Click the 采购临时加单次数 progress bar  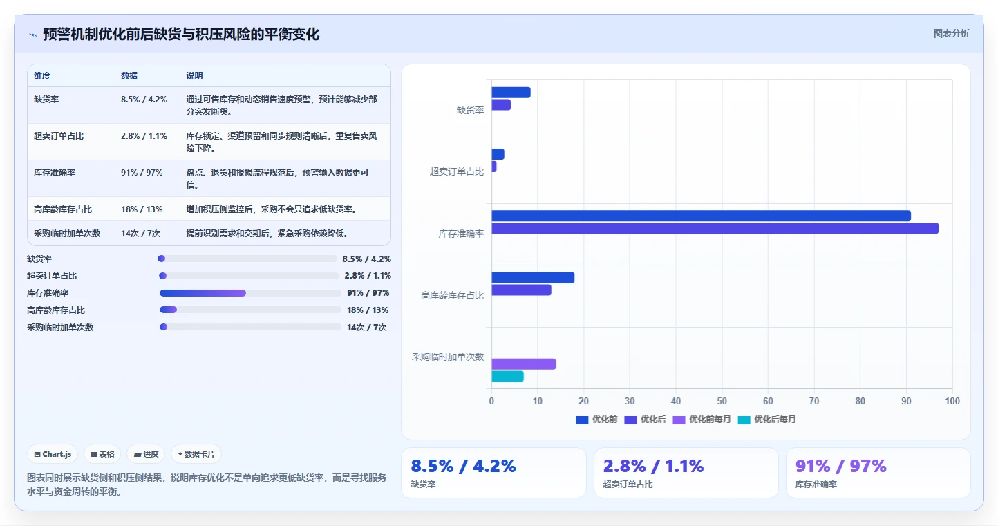point(251,327)
